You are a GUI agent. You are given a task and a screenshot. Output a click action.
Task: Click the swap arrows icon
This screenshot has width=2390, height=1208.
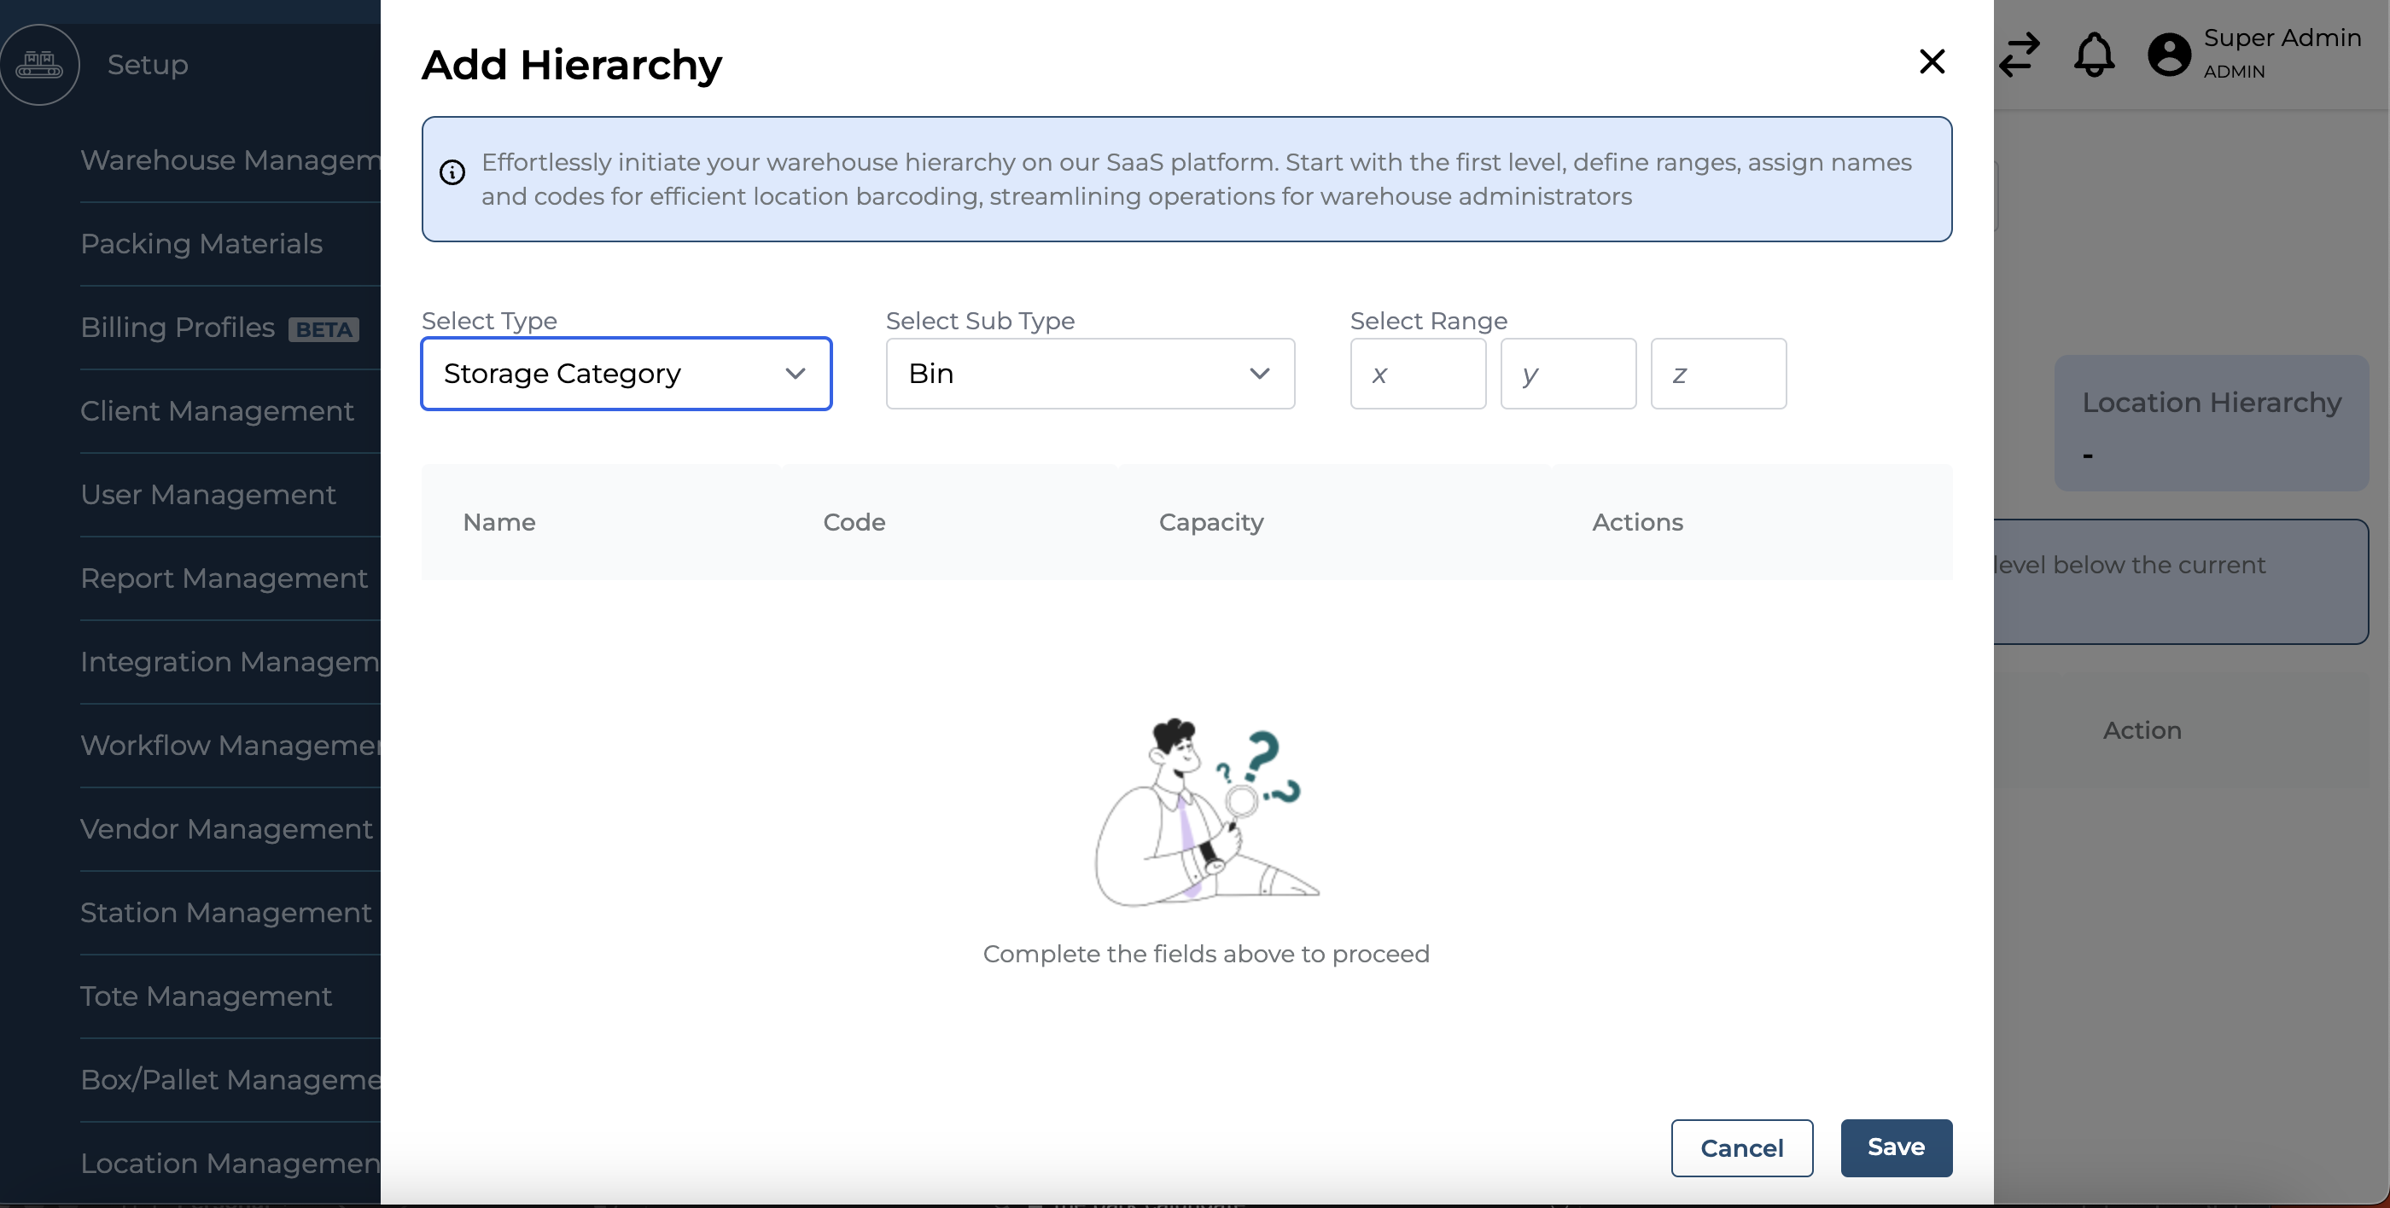click(2019, 55)
